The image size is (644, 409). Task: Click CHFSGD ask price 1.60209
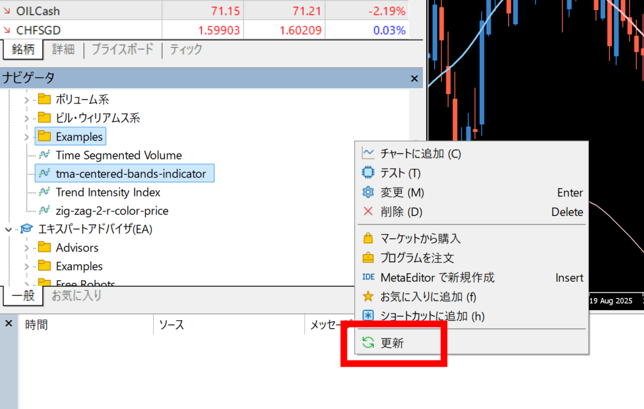(x=300, y=30)
